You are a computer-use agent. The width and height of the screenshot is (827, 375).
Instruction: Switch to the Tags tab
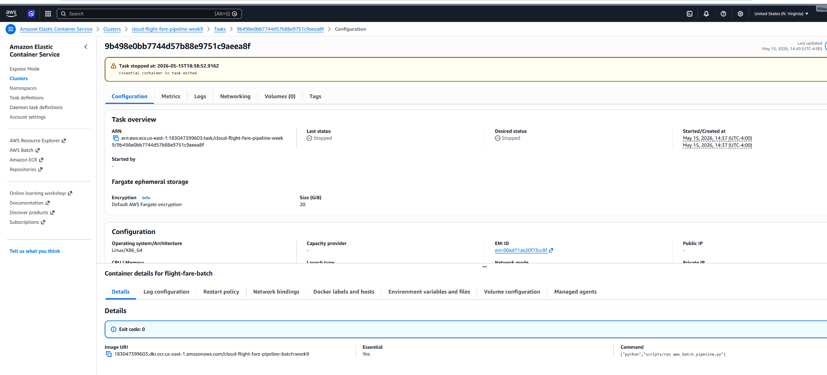pos(315,97)
